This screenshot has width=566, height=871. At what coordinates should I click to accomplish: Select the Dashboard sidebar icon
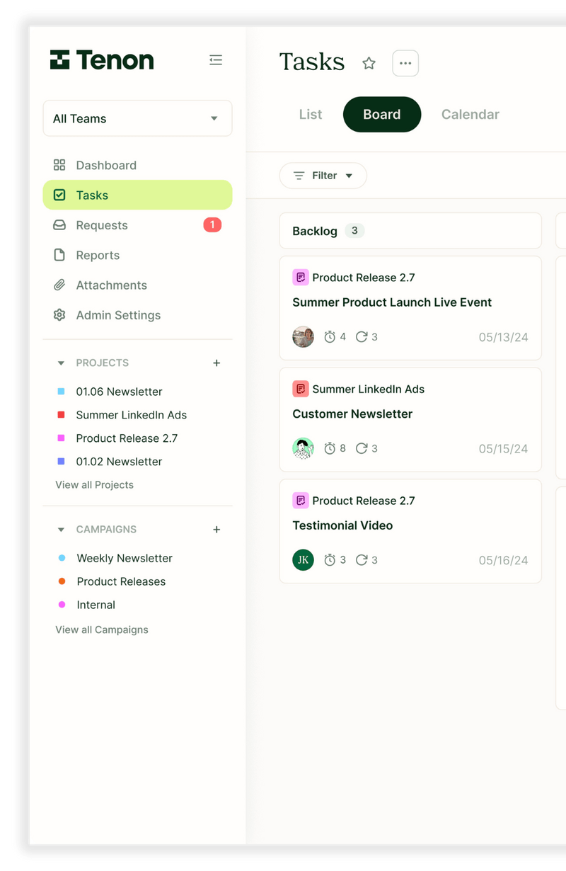[x=60, y=164]
